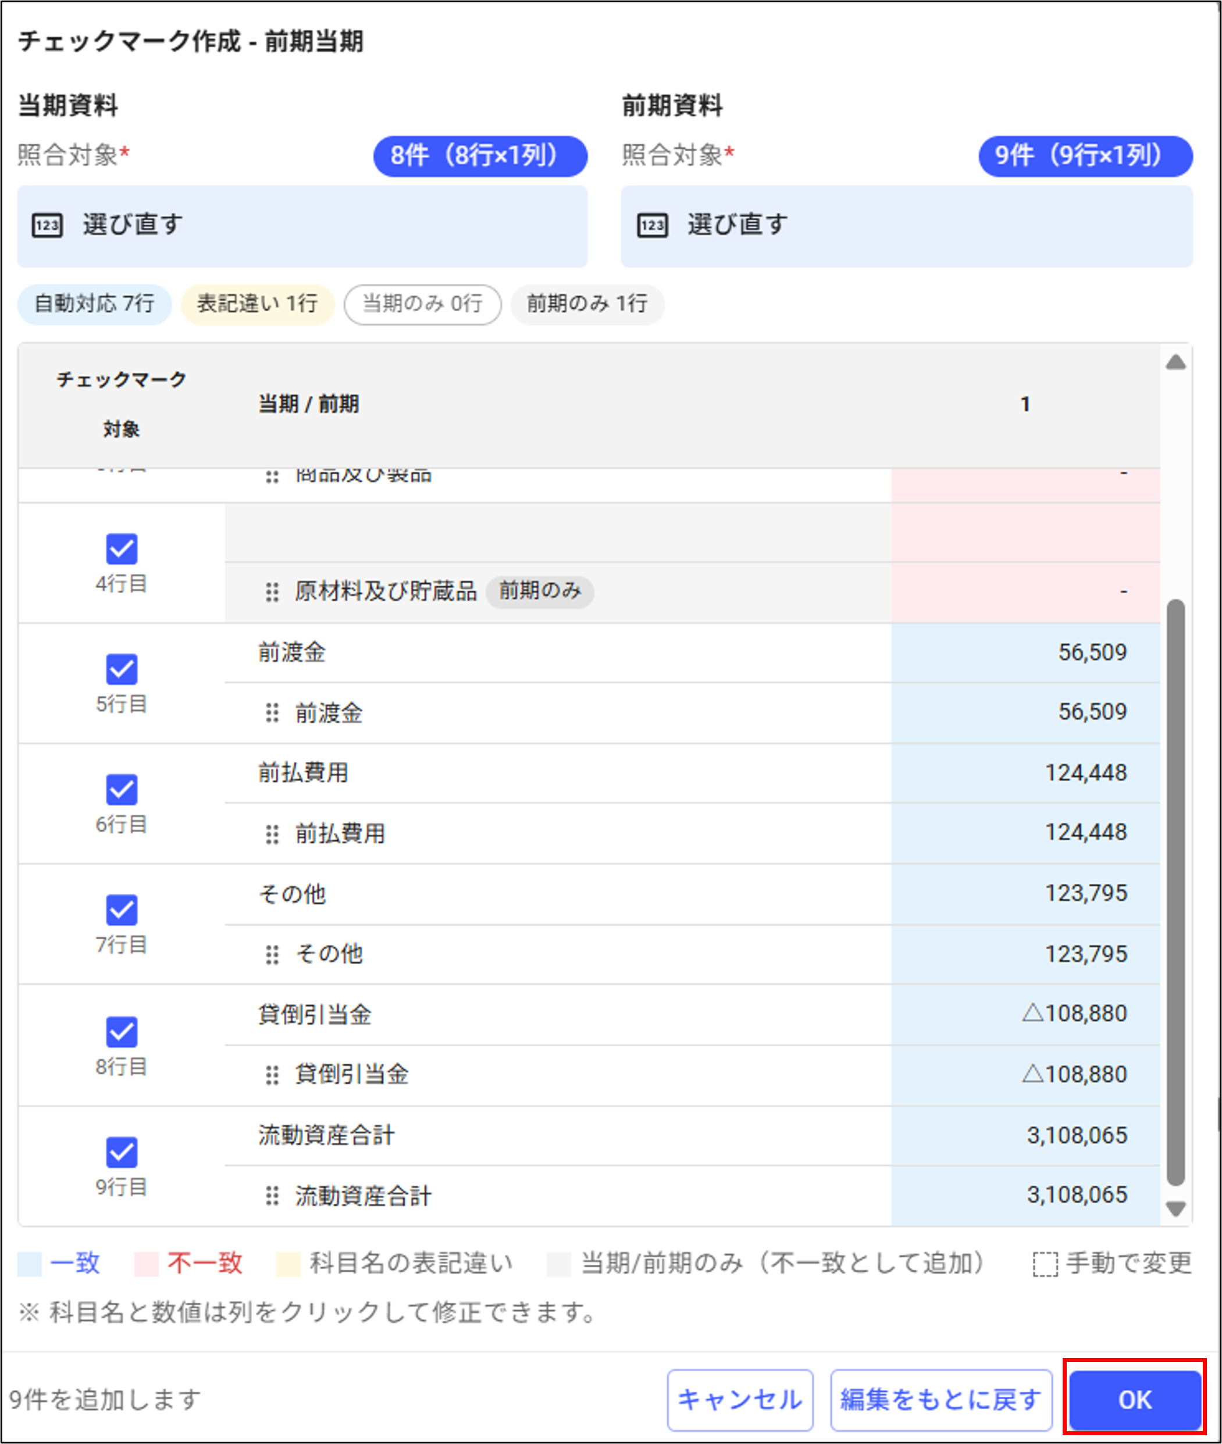The width and height of the screenshot is (1222, 1444).
Task: Click the 9件（9行×1列） badge
Action: pos(1085,156)
